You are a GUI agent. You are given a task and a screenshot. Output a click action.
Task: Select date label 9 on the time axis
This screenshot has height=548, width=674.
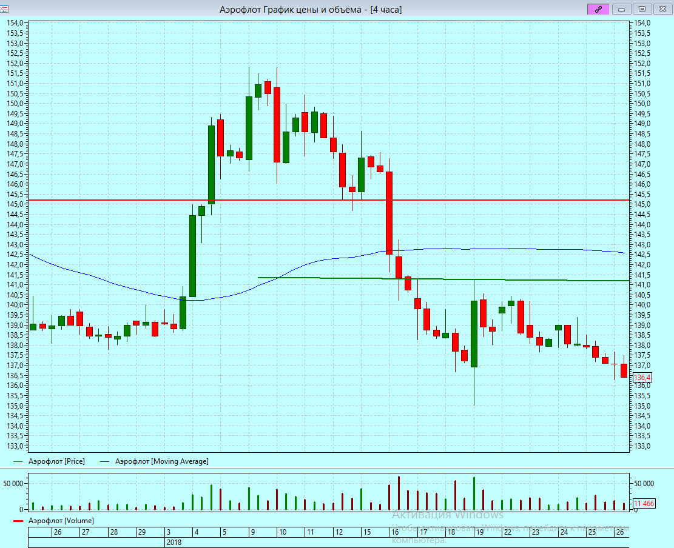(253, 532)
